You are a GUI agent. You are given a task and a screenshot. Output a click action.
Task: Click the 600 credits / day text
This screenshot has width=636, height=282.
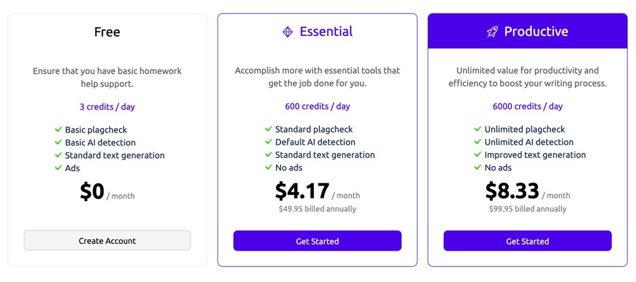click(317, 106)
